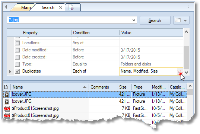This screenshot has height=134, width=200.
Task: Click the 'Each of' condition for Duplicates
Action: coord(79,71)
